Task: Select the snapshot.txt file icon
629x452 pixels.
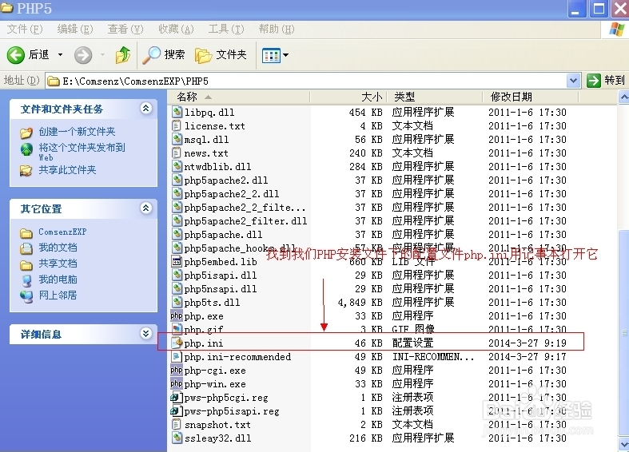Action: click(177, 424)
